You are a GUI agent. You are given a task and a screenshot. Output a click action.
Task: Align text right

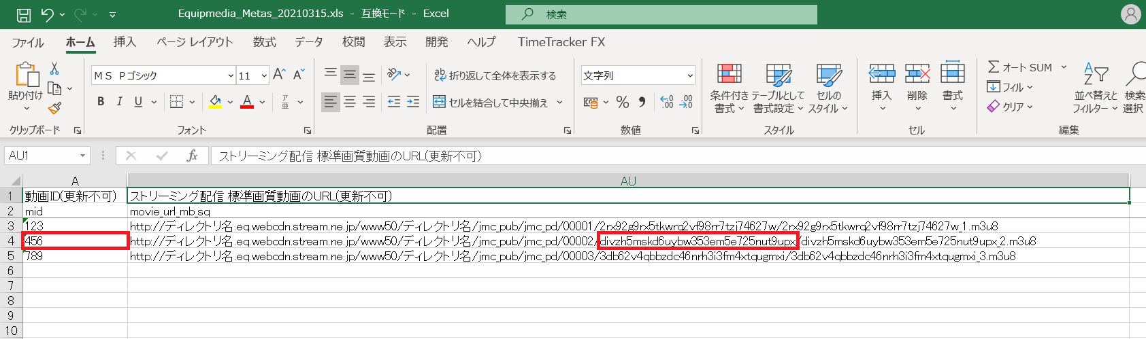click(x=369, y=102)
